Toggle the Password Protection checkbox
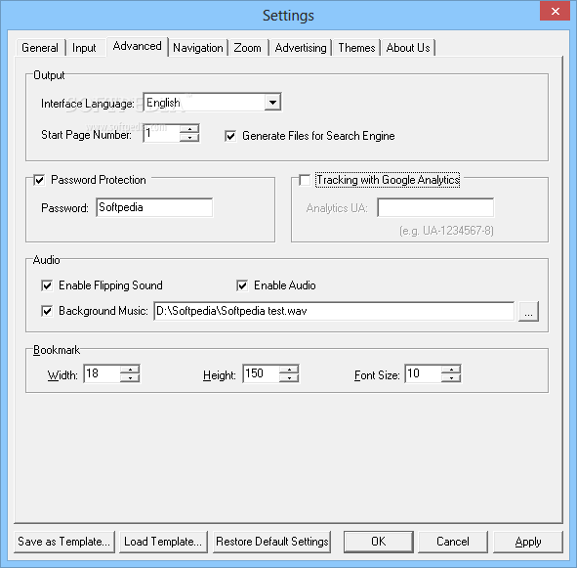The image size is (577, 568). [39, 180]
